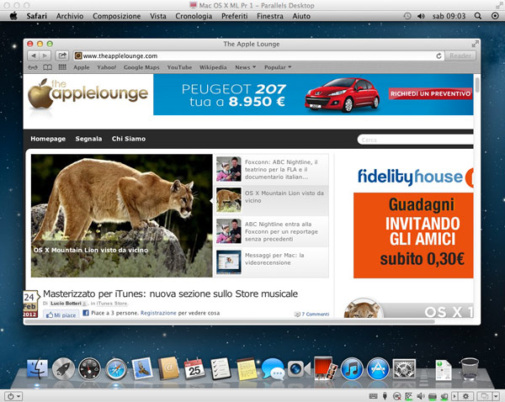This screenshot has height=402, width=505.
Task: Open the Segnala nav link
Action: click(x=88, y=139)
